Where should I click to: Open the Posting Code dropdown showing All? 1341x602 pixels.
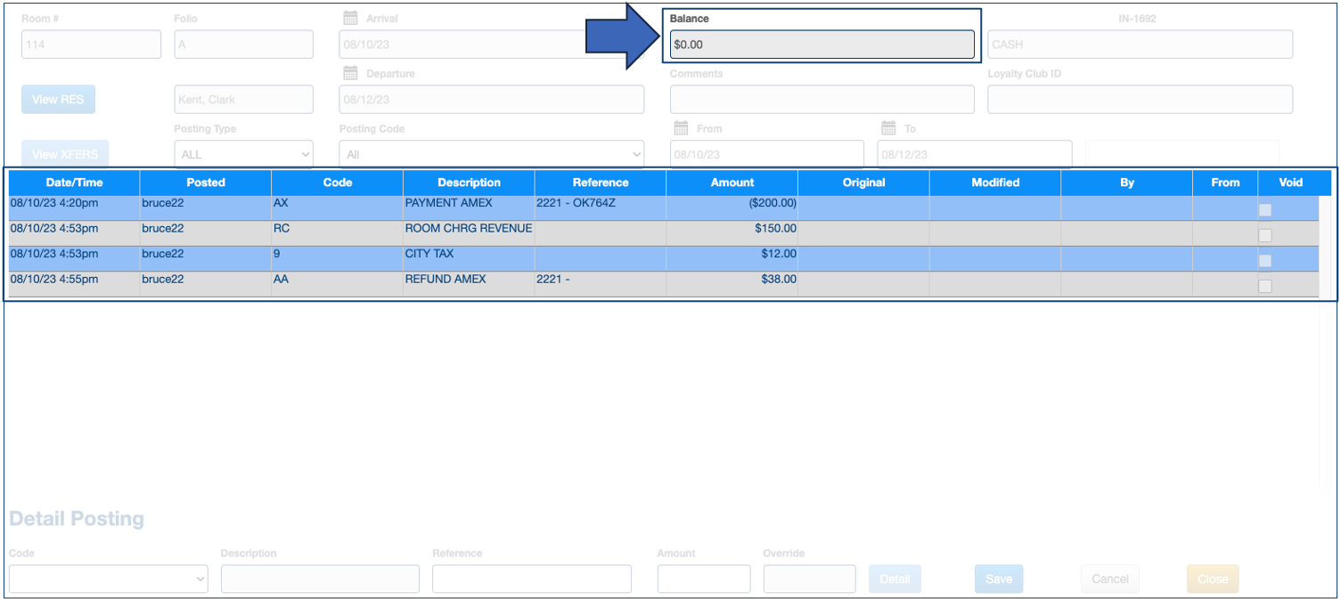tap(491, 153)
